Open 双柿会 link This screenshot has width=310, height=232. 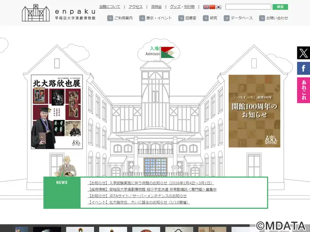156,7
